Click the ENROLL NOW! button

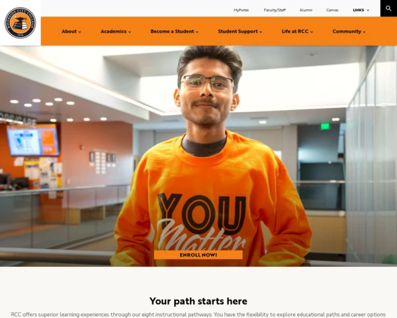198,255
